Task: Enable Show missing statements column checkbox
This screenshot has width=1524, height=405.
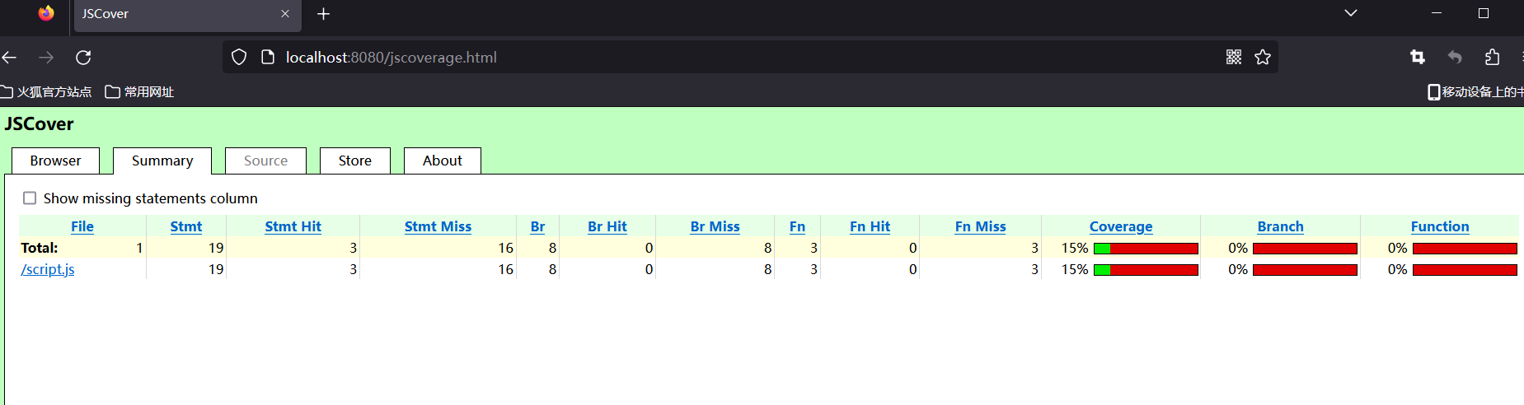Action: (30, 198)
